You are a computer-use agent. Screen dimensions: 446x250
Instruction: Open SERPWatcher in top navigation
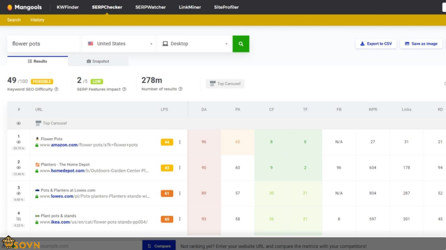click(x=151, y=7)
